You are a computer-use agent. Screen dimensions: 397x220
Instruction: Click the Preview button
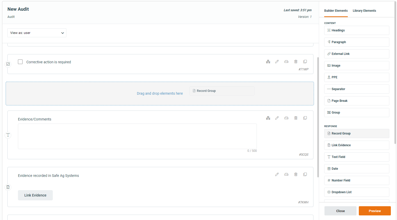[375, 211]
